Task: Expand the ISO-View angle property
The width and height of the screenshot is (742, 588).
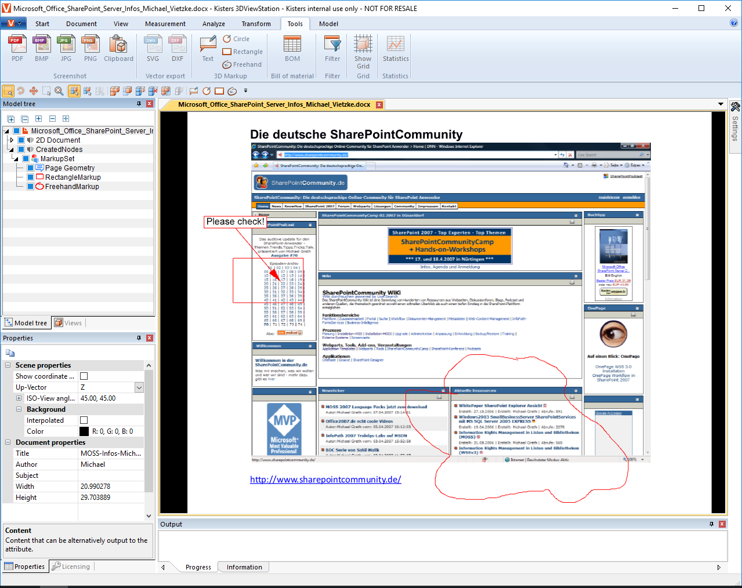Action: (19, 398)
